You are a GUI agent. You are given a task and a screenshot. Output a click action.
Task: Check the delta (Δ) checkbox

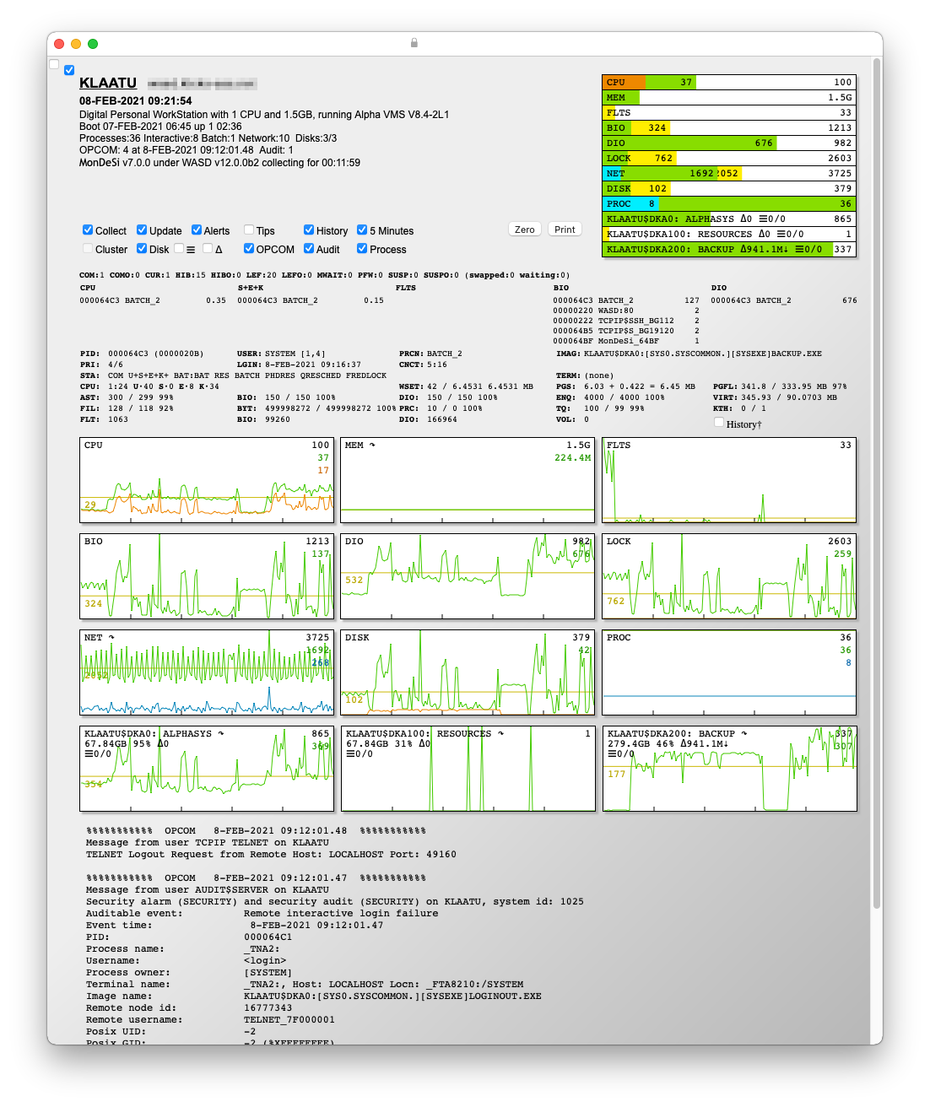click(x=208, y=248)
